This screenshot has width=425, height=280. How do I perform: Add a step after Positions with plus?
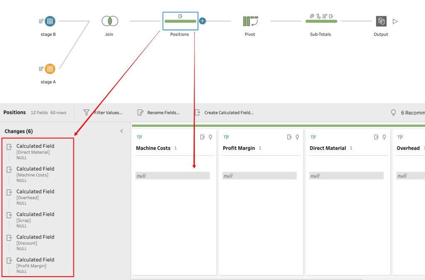pyautogui.click(x=202, y=21)
